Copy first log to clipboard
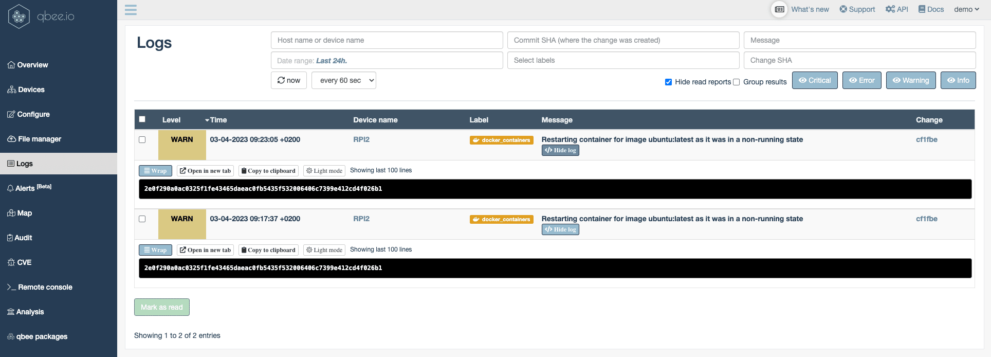The image size is (991, 357). [268, 171]
